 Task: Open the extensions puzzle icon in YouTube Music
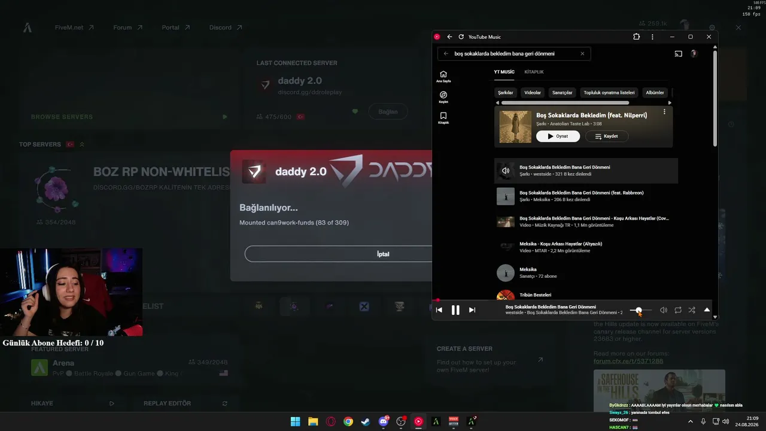pyautogui.click(x=637, y=37)
